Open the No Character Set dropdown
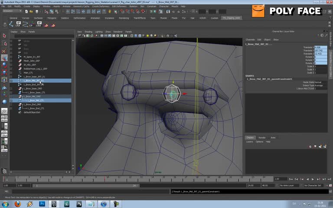 click(313, 185)
